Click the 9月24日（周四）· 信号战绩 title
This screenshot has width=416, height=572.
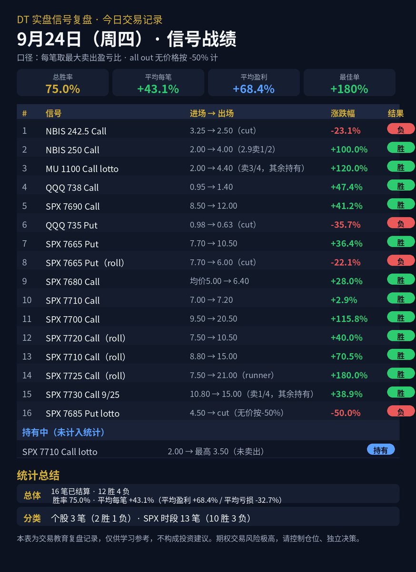click(x=127, y=39)
